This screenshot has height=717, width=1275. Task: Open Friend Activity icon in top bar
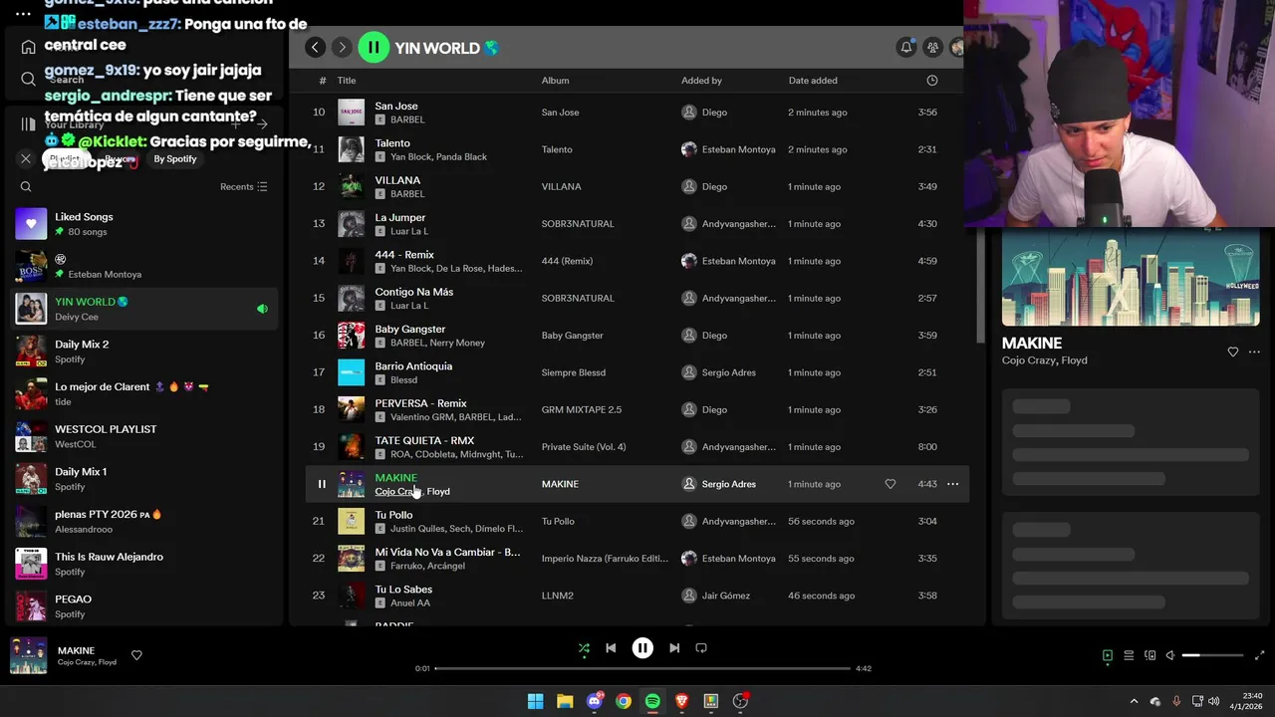click(932, 47)
